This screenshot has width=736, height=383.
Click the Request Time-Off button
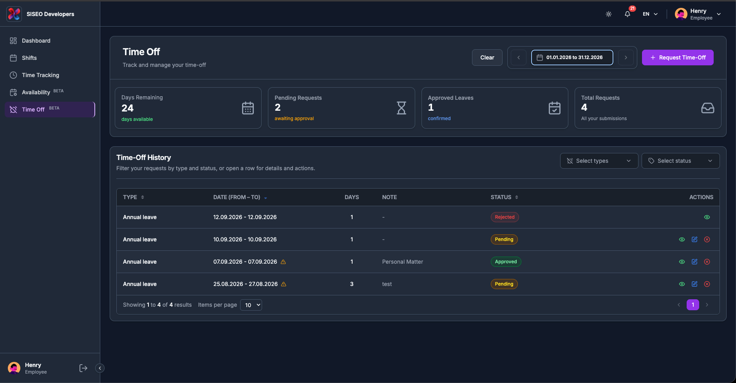tap(678, 58)
